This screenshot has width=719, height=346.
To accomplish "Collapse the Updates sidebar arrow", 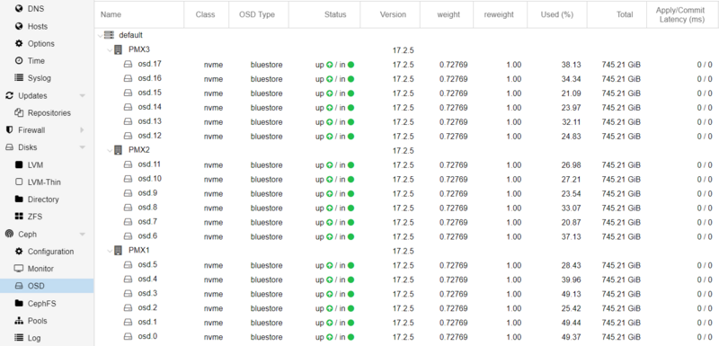I will pos(83,95).
